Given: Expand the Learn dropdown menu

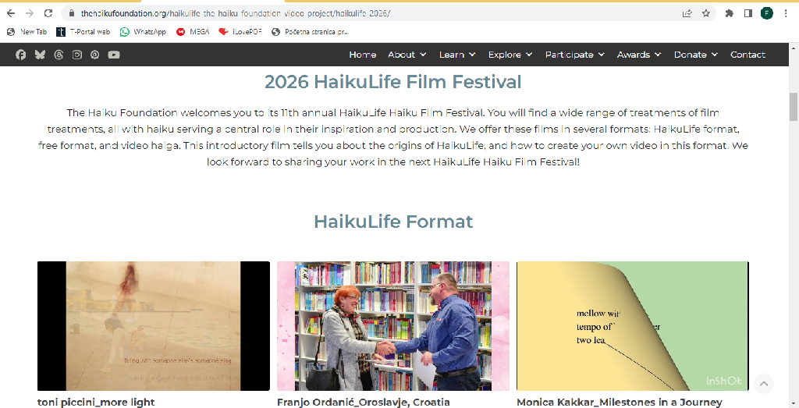Looking at the screenshot, I should pos(457,55).
